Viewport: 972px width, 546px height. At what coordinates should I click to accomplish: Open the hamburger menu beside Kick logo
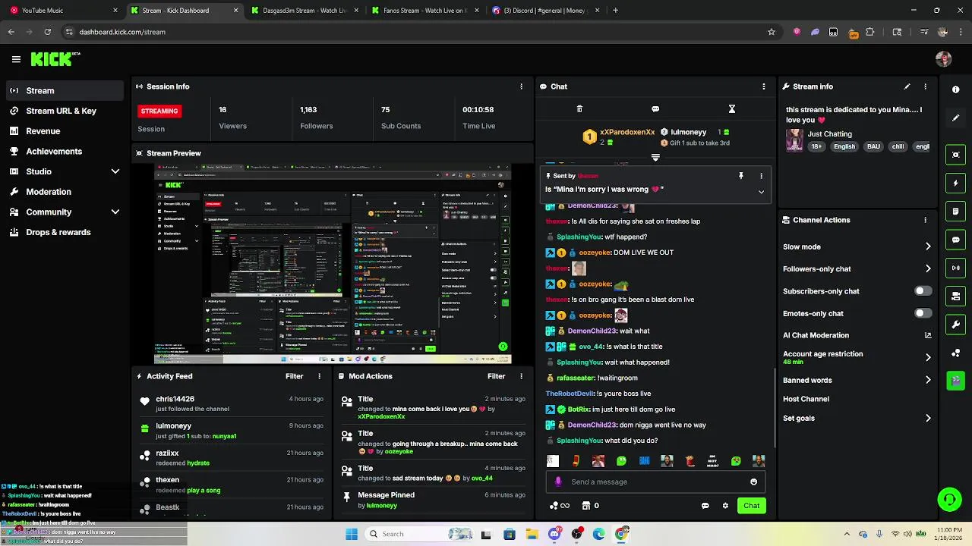click(x=16, y=59)
